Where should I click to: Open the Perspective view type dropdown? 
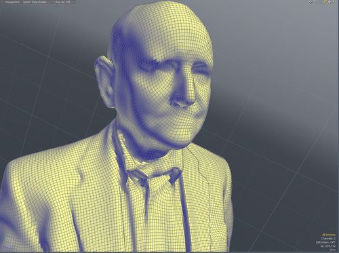[13, 2]
